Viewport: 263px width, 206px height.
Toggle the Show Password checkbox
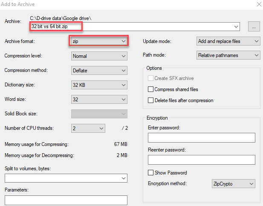[150, 173]
